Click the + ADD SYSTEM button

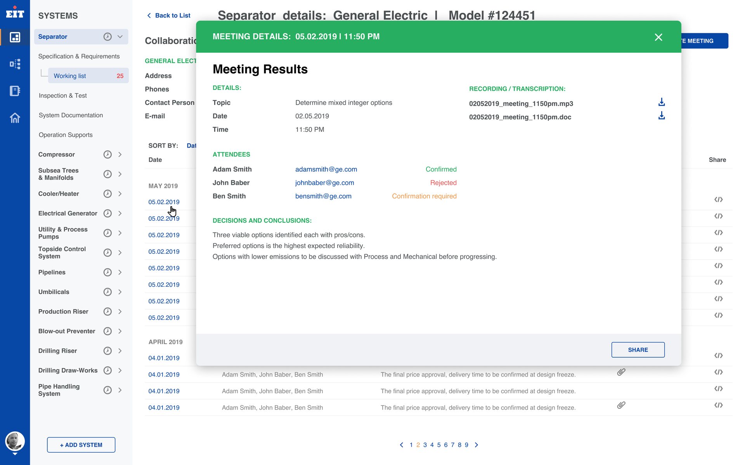81,445
